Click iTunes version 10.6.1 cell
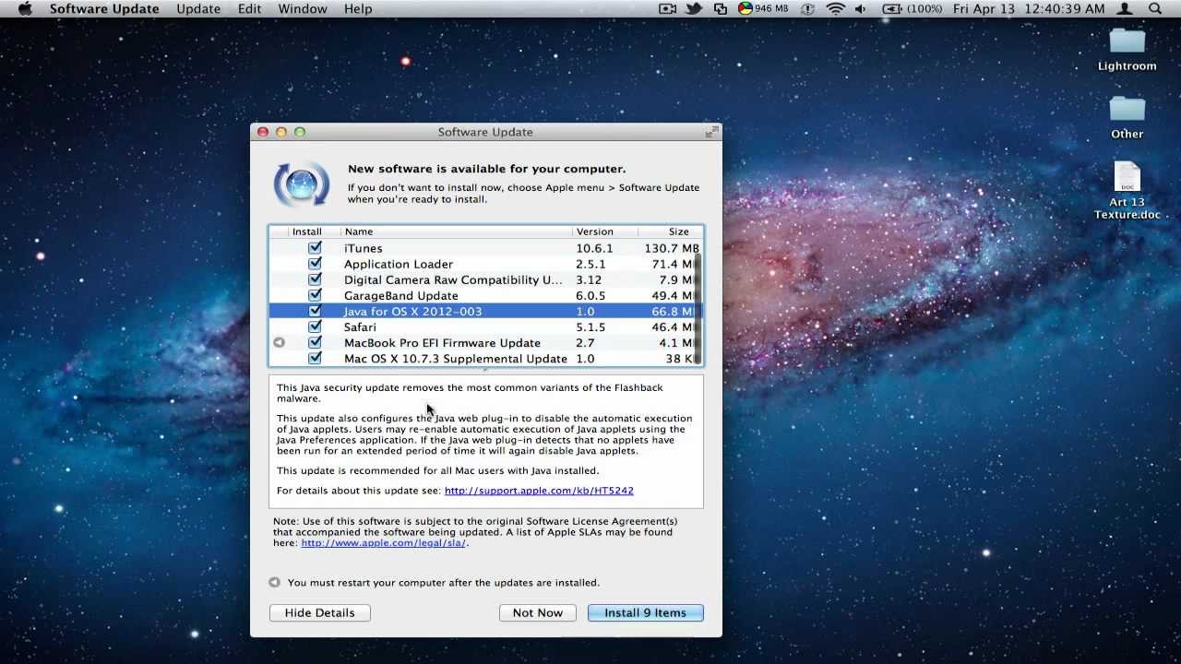This screenshot has width=1181, height=664. pyautogui.click(x=594, y=248)
